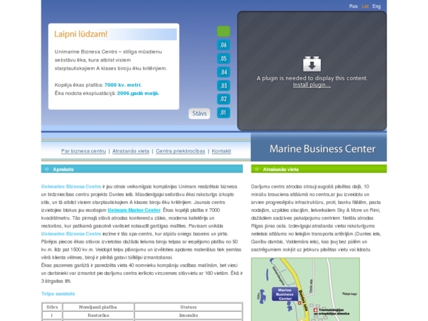Switch language to Eng

(377, 6)
